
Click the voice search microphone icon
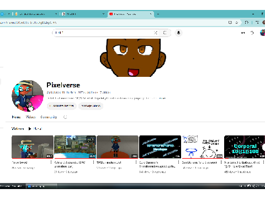pyautogui.click(x=178, y=33)
